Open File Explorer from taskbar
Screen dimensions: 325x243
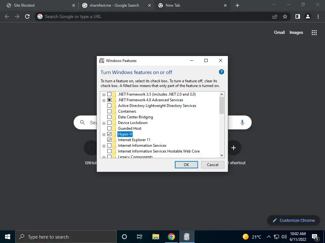[x=156, y=237]
